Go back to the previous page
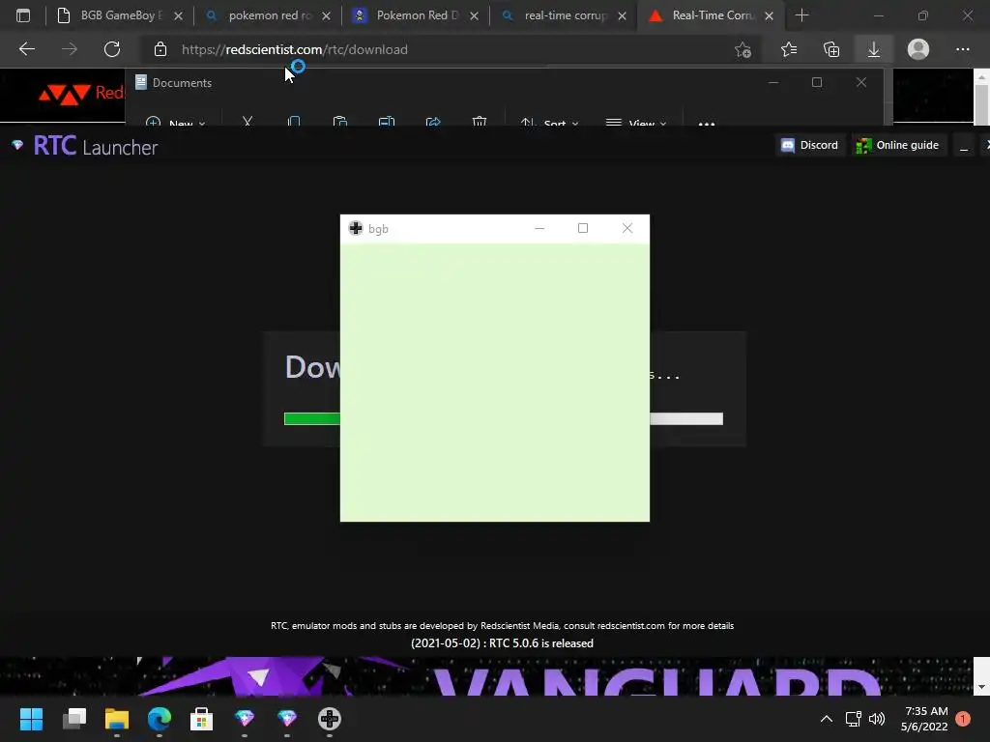The height and width of the screenshot is (742, 990). click(x=26, y=49)
